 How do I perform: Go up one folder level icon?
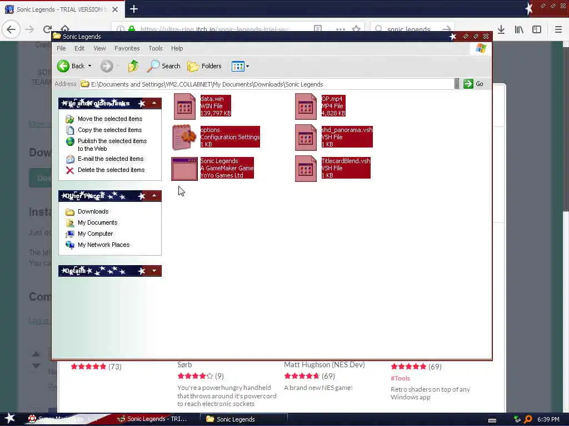133,66
